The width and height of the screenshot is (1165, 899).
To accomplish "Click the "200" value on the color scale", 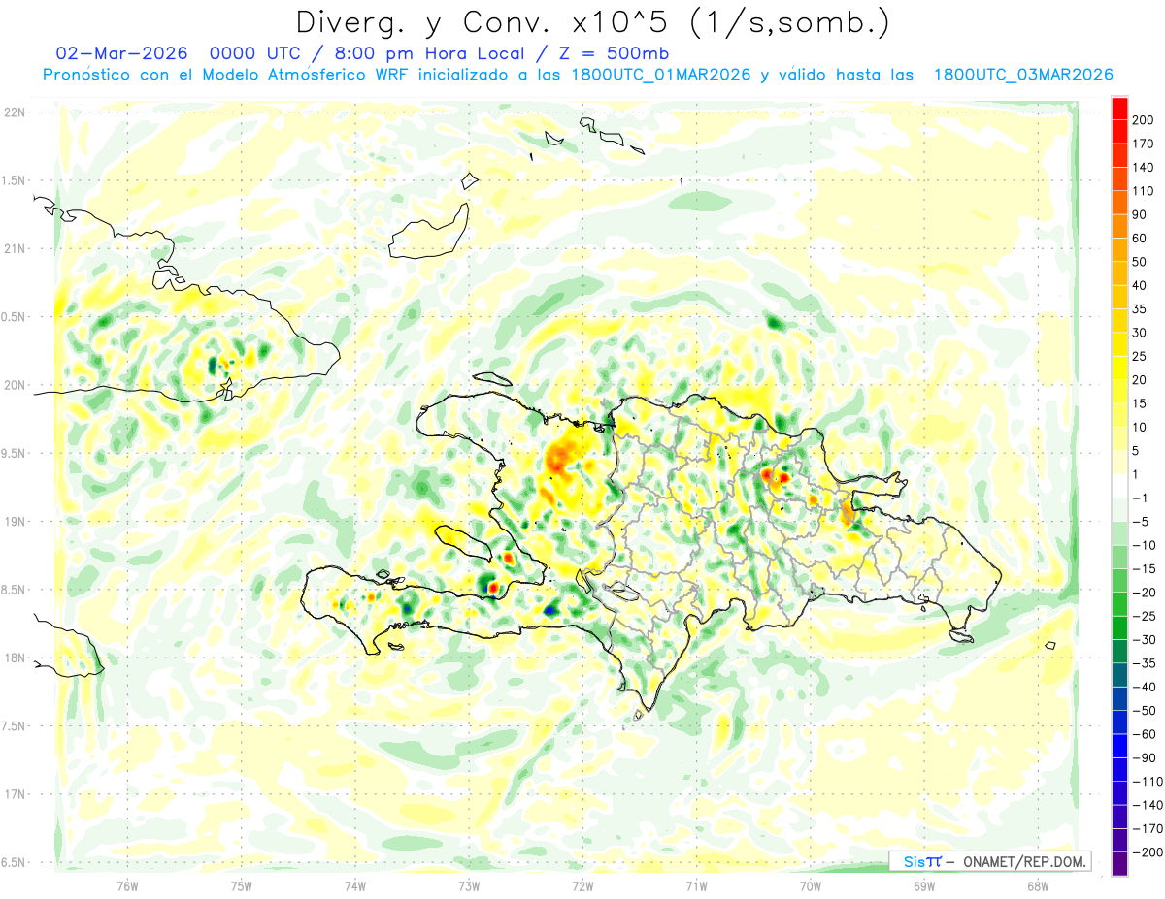I will [1143, 120].
